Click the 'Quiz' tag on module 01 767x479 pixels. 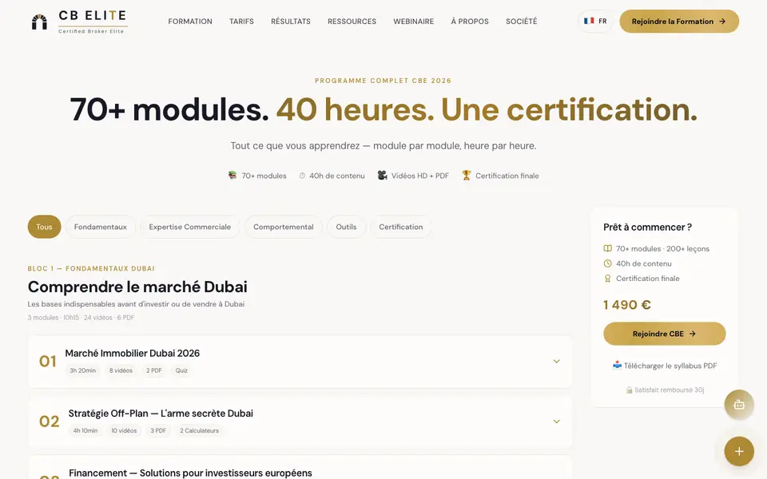click(181, 370)
